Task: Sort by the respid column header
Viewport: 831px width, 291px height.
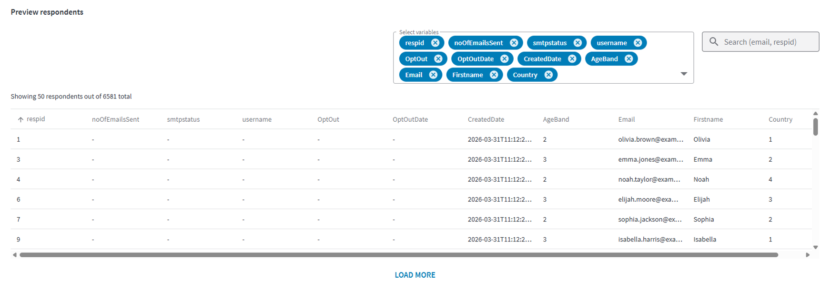Action: [36, 119]
